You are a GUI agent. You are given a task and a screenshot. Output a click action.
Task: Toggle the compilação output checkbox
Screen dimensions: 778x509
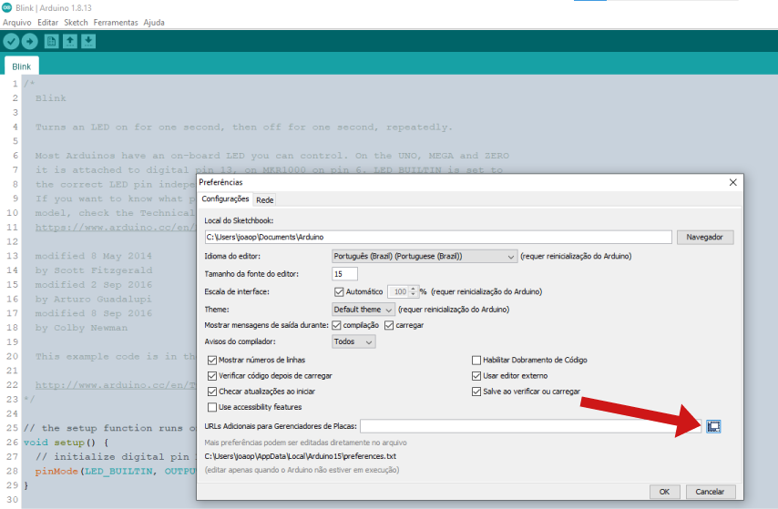tap(336, 325)
